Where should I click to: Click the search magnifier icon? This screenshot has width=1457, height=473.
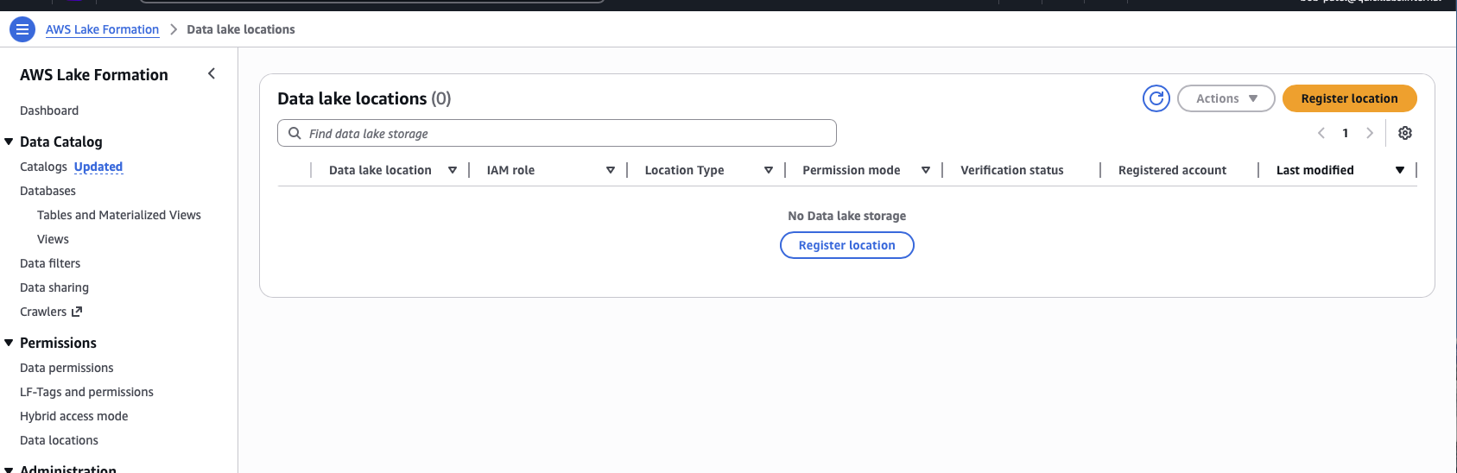coord(295,134)
